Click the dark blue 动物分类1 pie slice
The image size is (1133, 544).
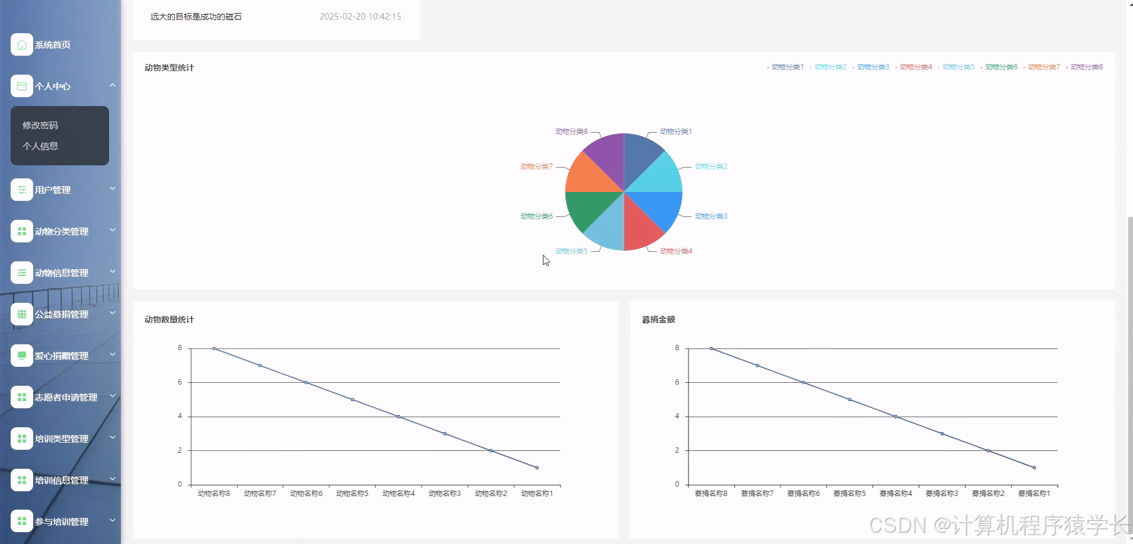tap(639, 157)
